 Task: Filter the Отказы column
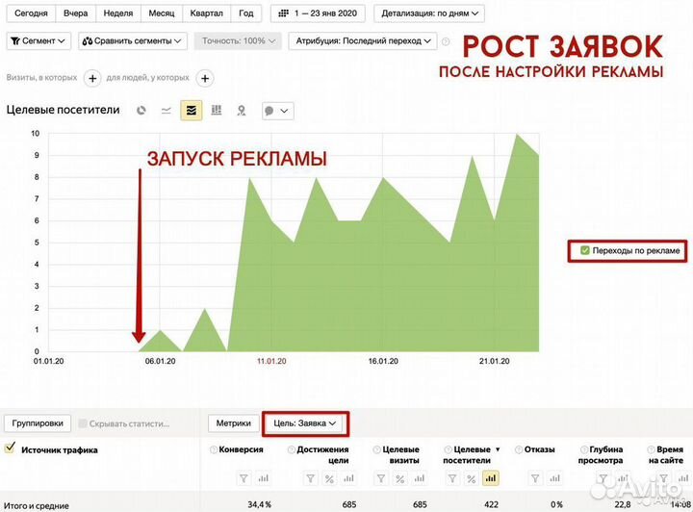click(x=535, y=478)
